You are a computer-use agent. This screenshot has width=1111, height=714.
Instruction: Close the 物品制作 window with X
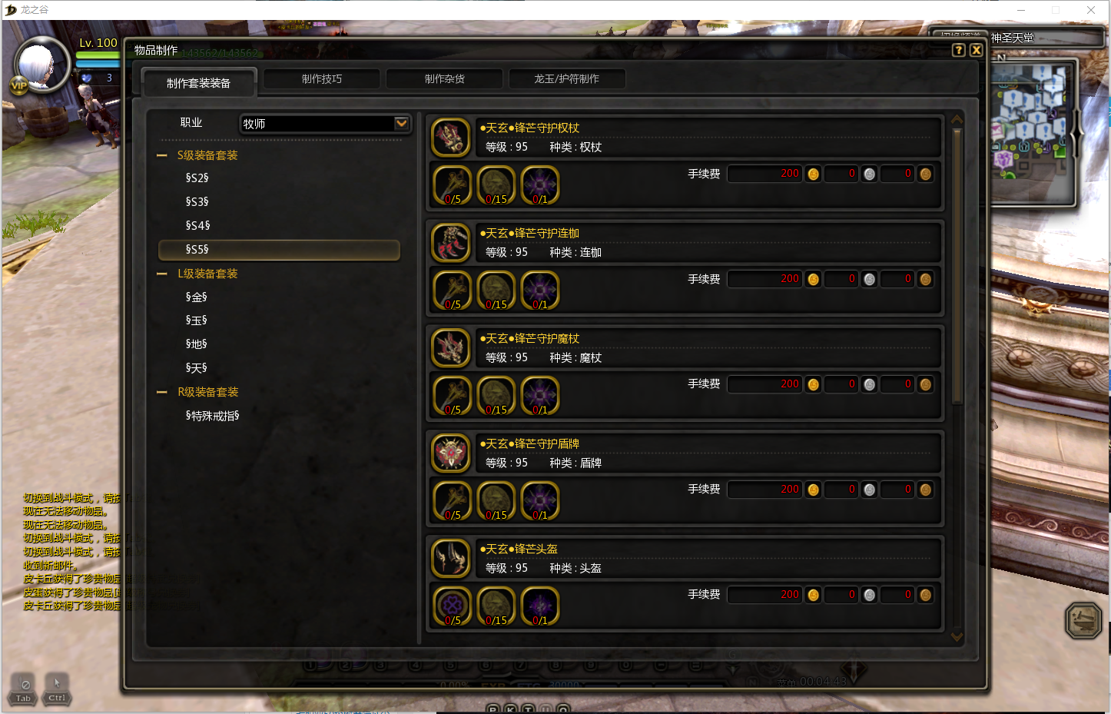977,50
